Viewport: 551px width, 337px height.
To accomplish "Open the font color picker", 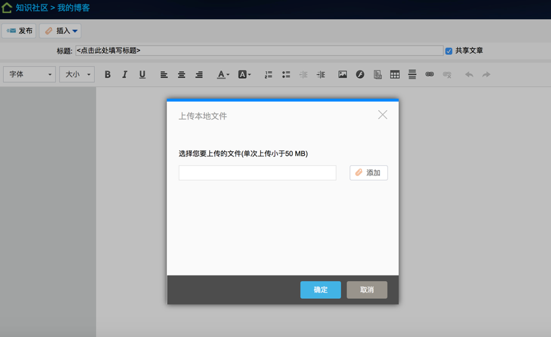I will pos(223,74).
